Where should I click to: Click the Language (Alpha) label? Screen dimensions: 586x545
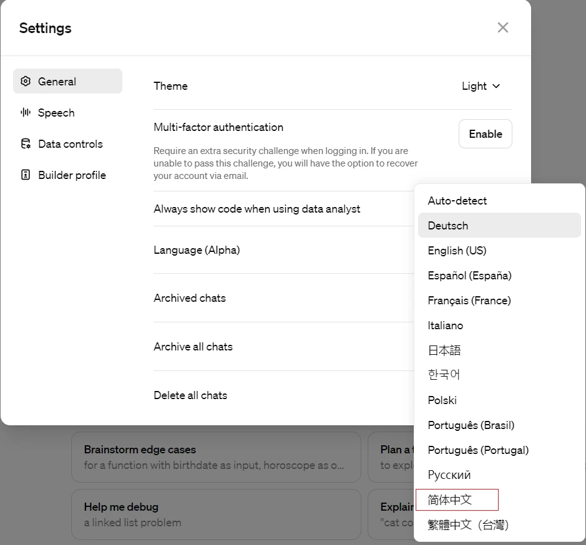tap(197, 250)
